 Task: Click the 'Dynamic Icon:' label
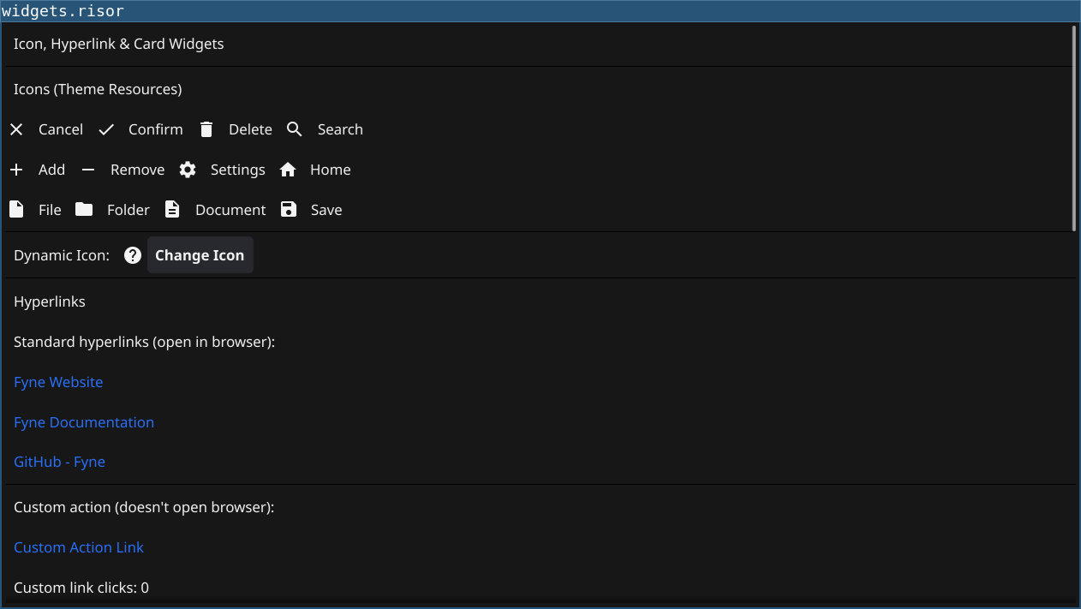[62, 255]
